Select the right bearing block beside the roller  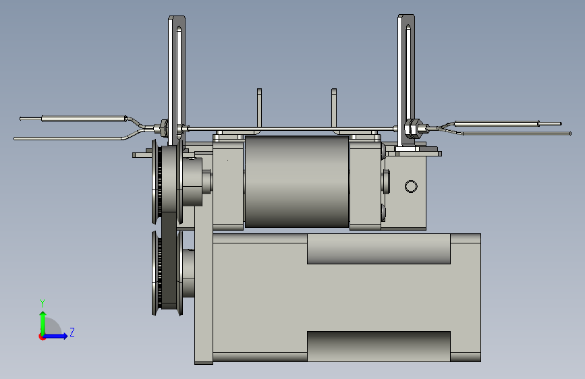tap(365, 183)
